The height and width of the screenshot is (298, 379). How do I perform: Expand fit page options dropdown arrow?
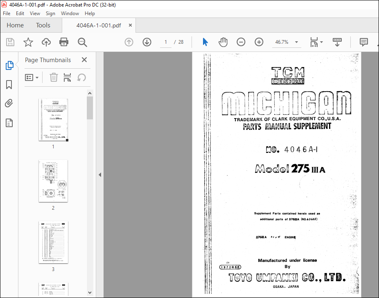pyautogui.click(x=321, y=42)
